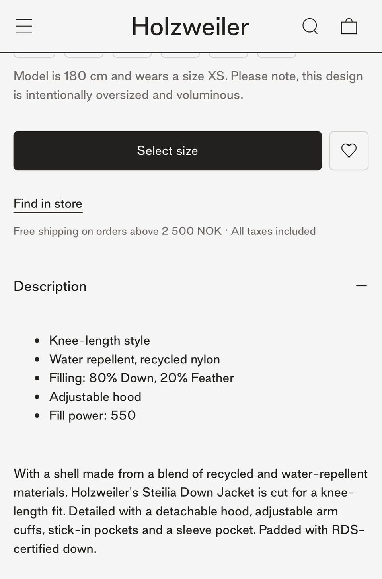Viewport: 382px width, 579px height.
Task: Go to Holzweiler home via logo
Action: point(190,27)
